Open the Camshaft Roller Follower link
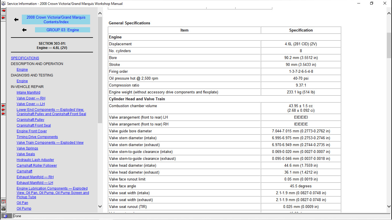The width and height of the screenshot is (392, 220). [37, 166]
